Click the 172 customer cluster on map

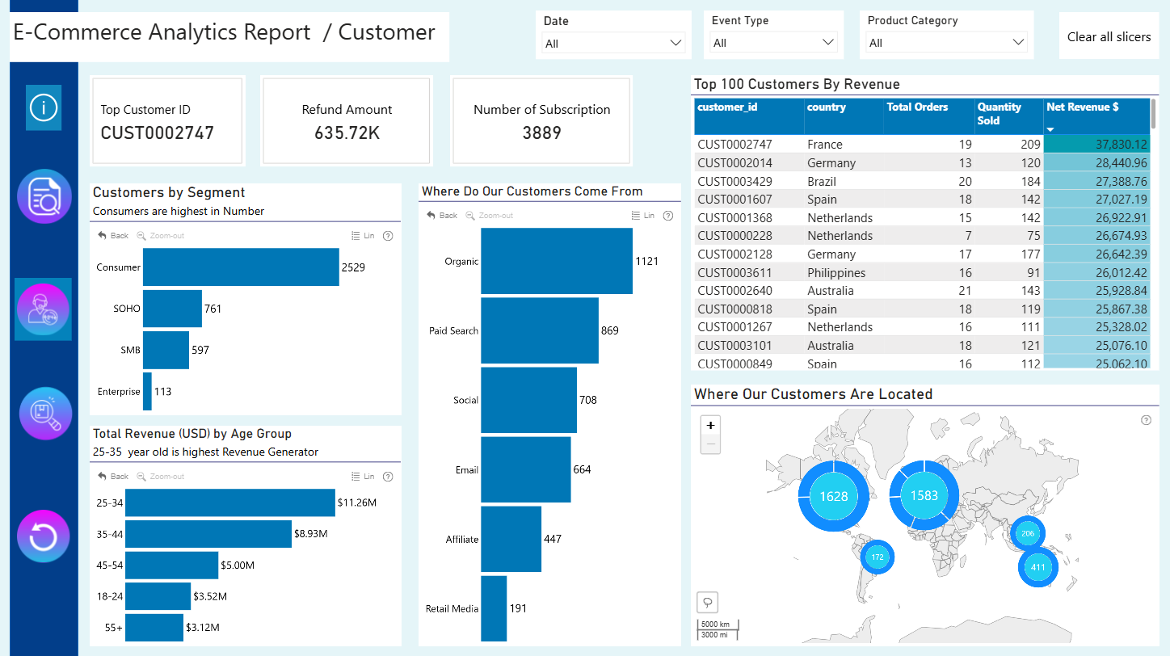(877, 557)
